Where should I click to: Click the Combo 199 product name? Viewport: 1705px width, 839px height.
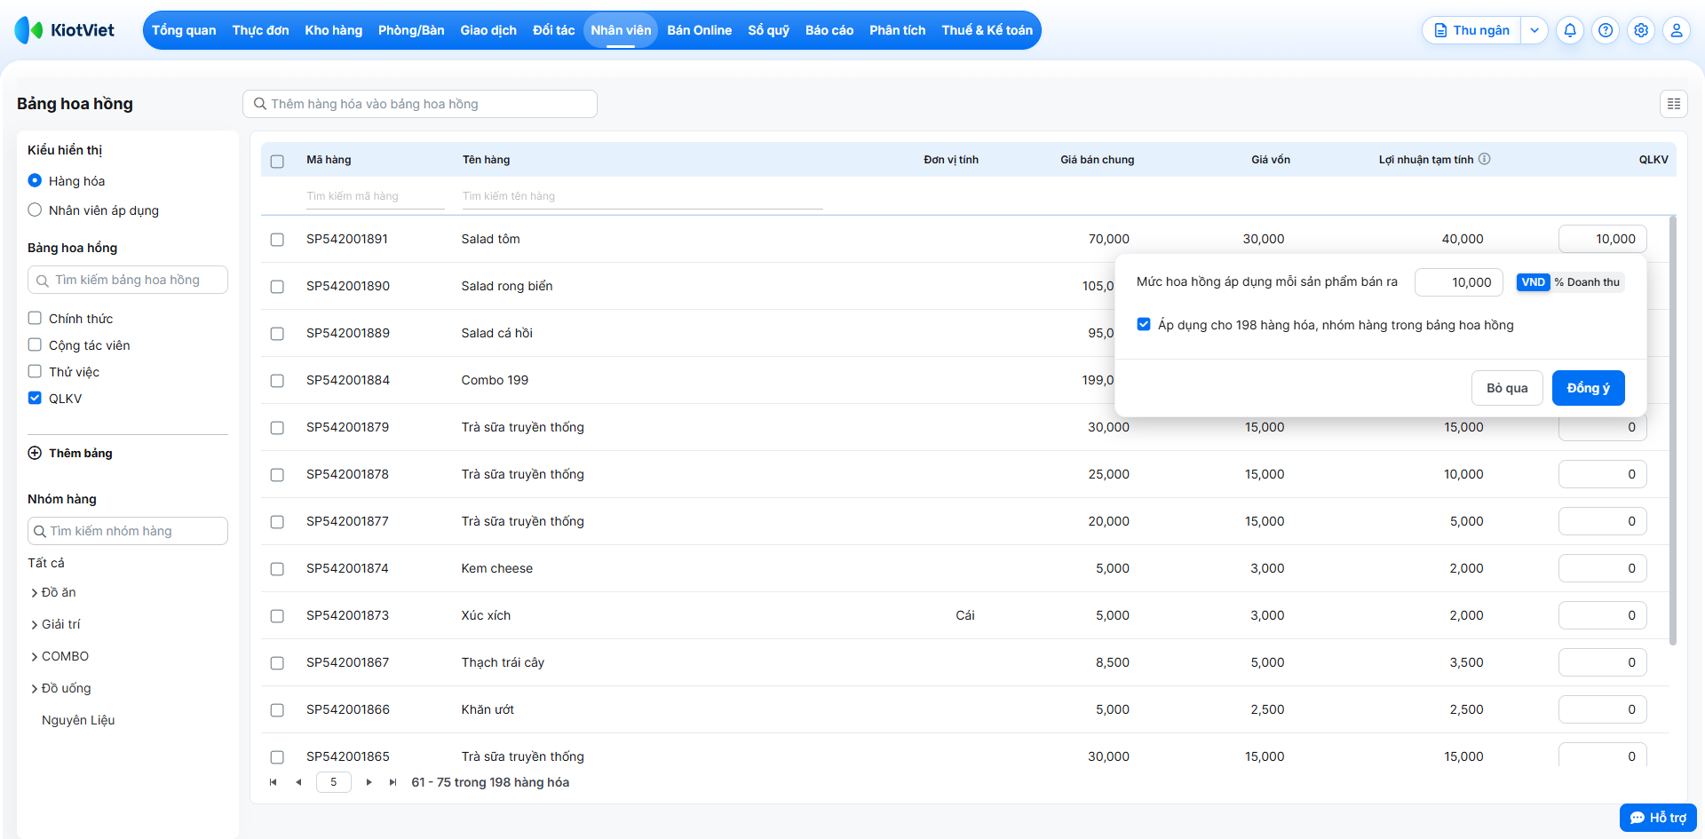point(495,380)
